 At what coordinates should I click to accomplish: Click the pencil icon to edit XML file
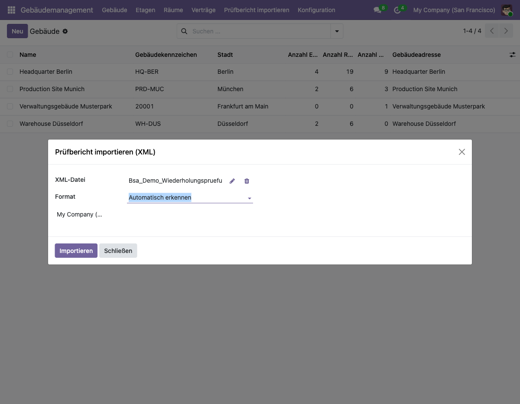coord(232,181)
